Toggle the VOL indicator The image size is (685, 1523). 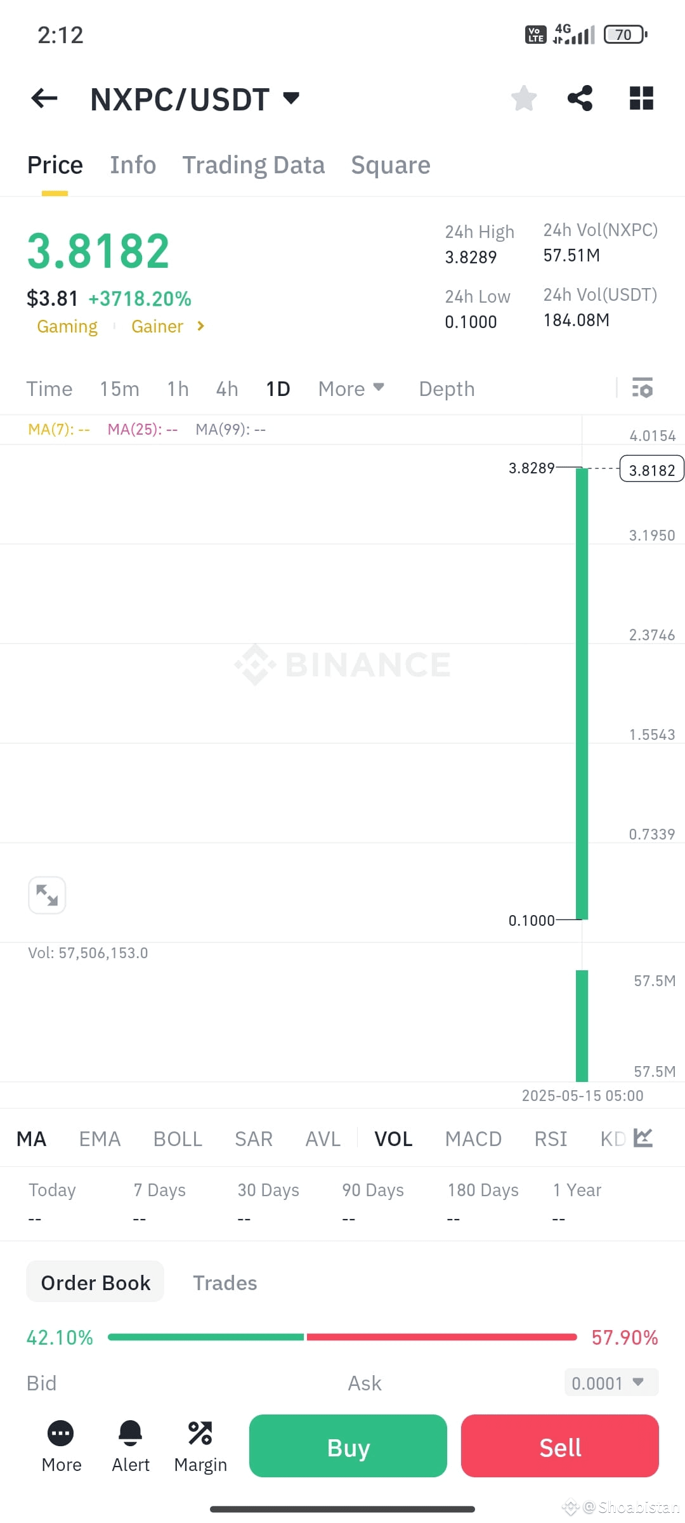click(x=393, y=1139)
